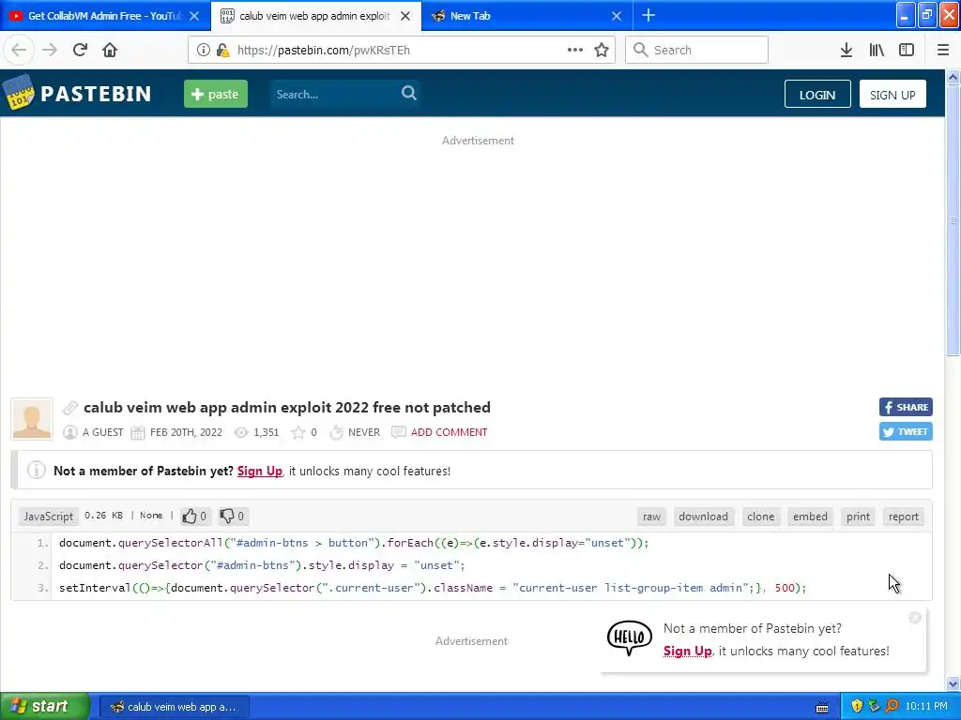Image resolution: width=961 pixels, height=720 pixels.
Task: Show site information icon in address bar
Action: click(x=204, y=51)
